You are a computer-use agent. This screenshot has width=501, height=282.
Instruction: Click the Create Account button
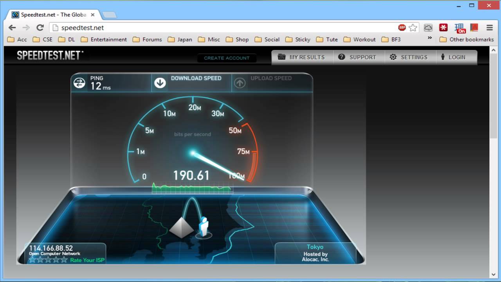coord(227,58)
